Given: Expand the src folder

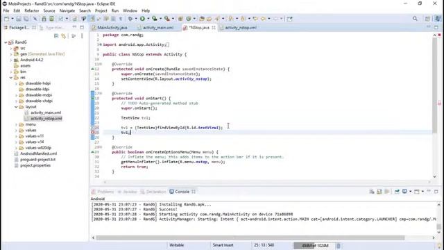Looking at the screenshot, I should 11,48.
